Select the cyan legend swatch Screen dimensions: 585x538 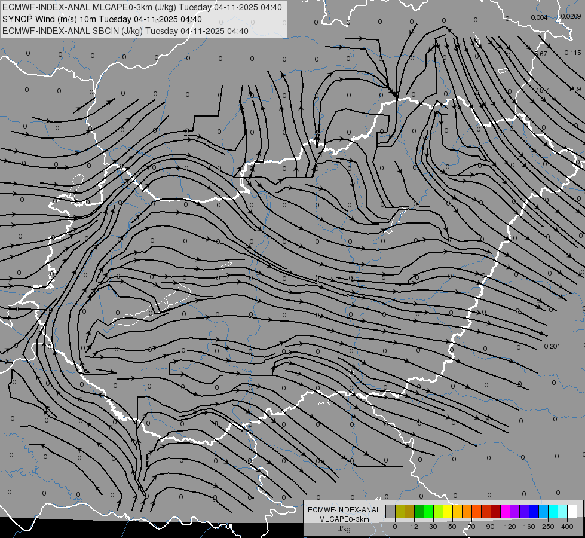click(554, 512)
